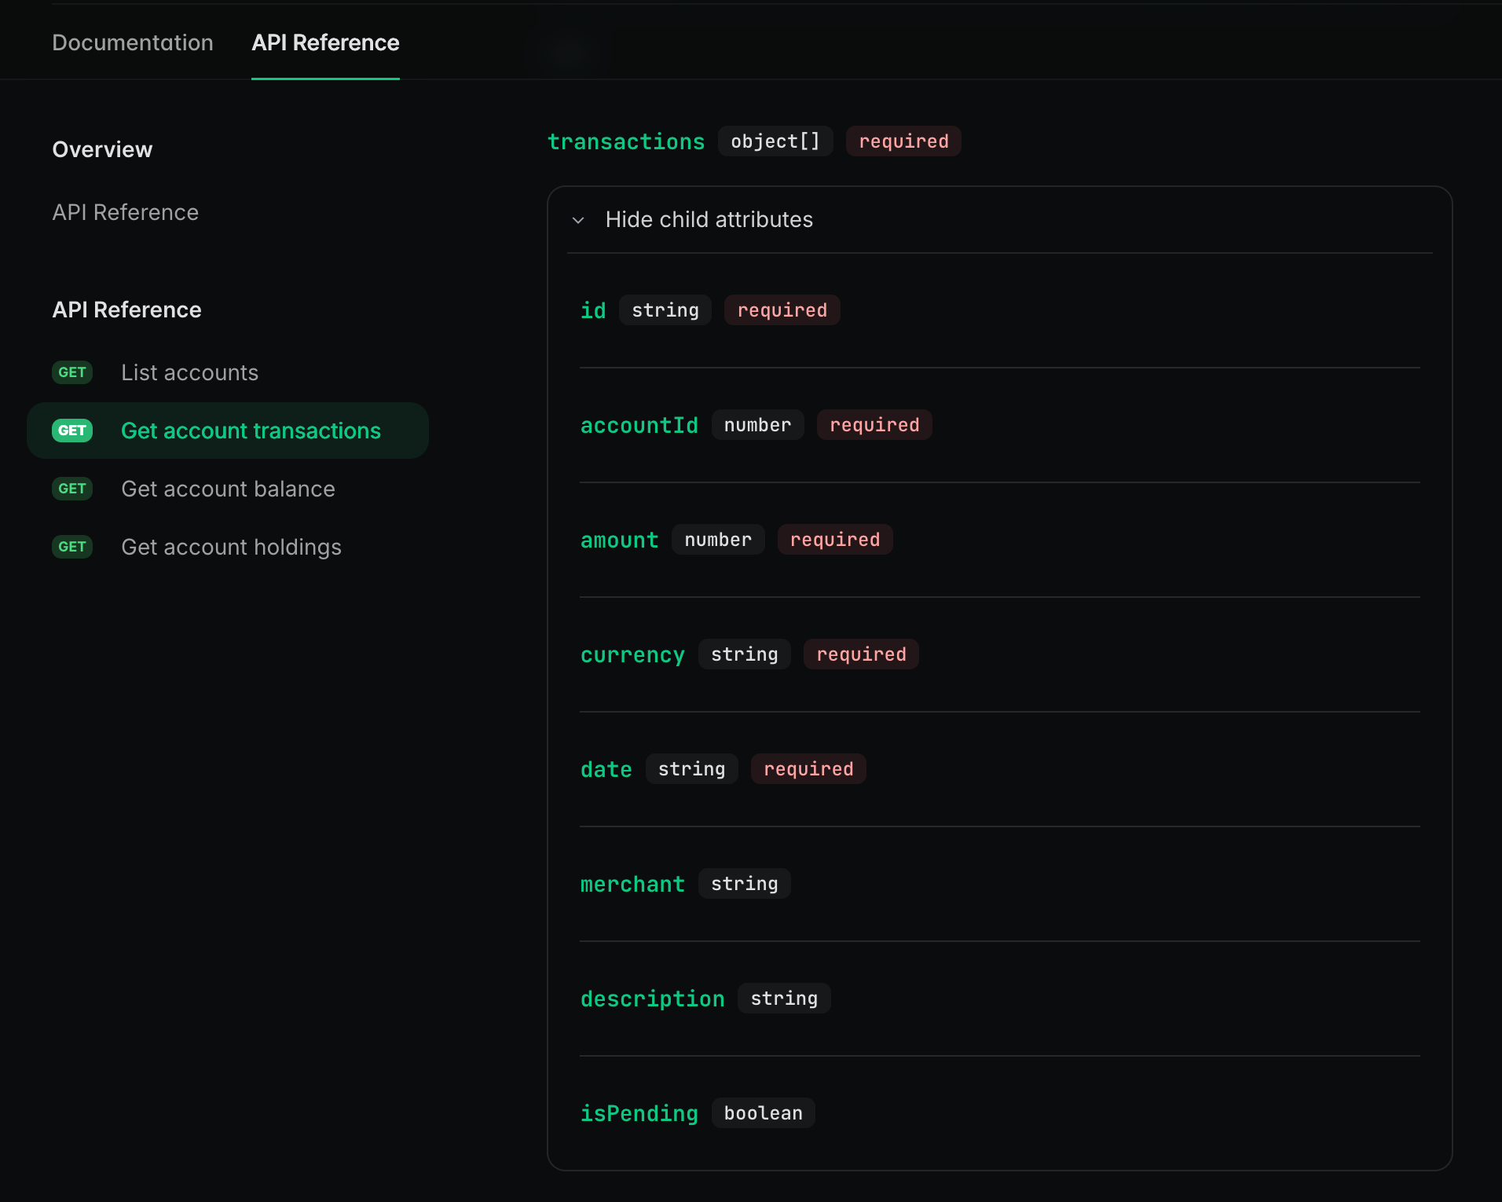
Task: Click the boolean type badge
Action: click(763, 1113)
